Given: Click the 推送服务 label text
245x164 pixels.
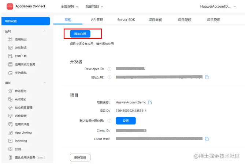Looking at the screenshot, I should pos(21,91).
